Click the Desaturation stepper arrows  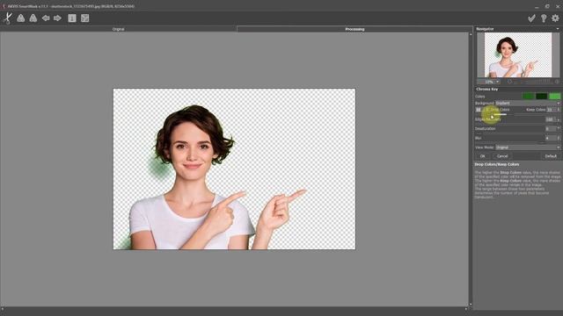tap(559, 129)
